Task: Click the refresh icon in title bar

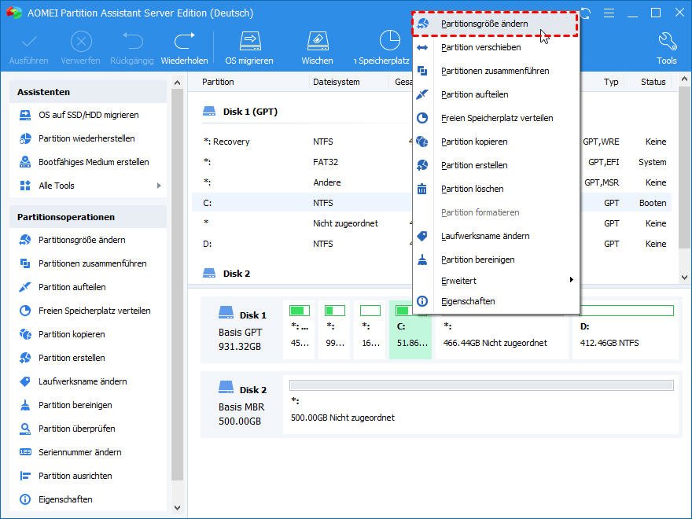Action: coord(586,13)
